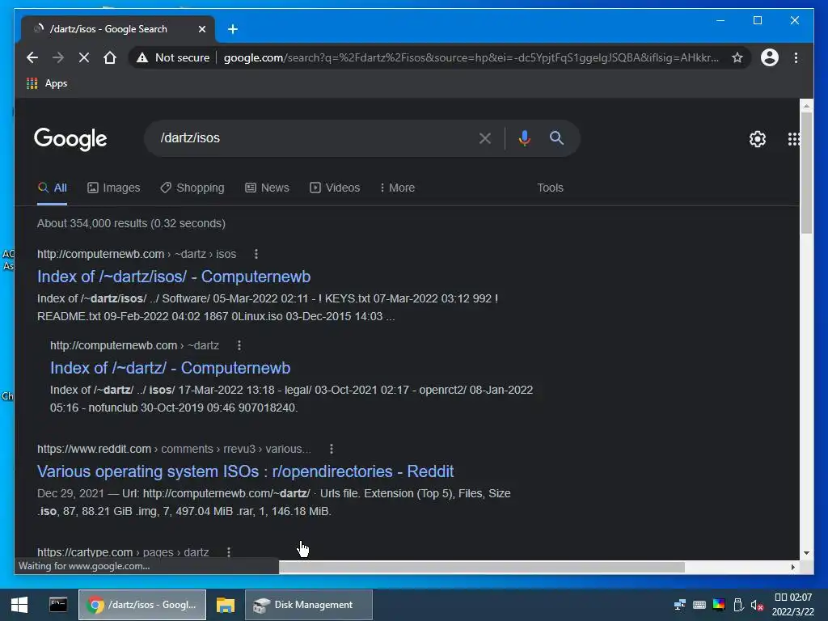Click the keyboard tray icon
The height and width of the screenshot is (621, 828).
[x=699, y=605]
